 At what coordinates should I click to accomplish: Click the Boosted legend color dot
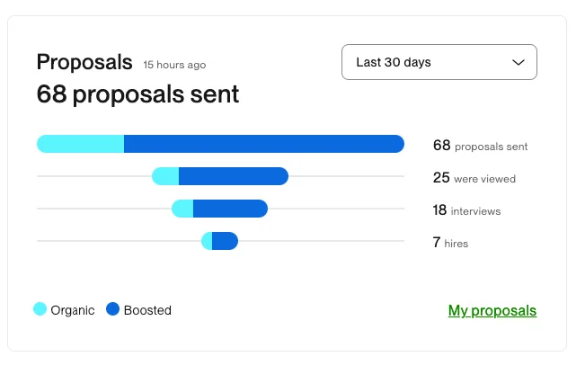[x=112, y=309]
